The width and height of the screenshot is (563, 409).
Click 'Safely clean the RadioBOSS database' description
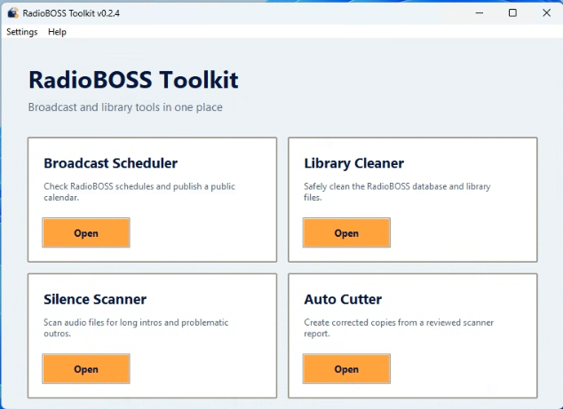tap(397, 192)
